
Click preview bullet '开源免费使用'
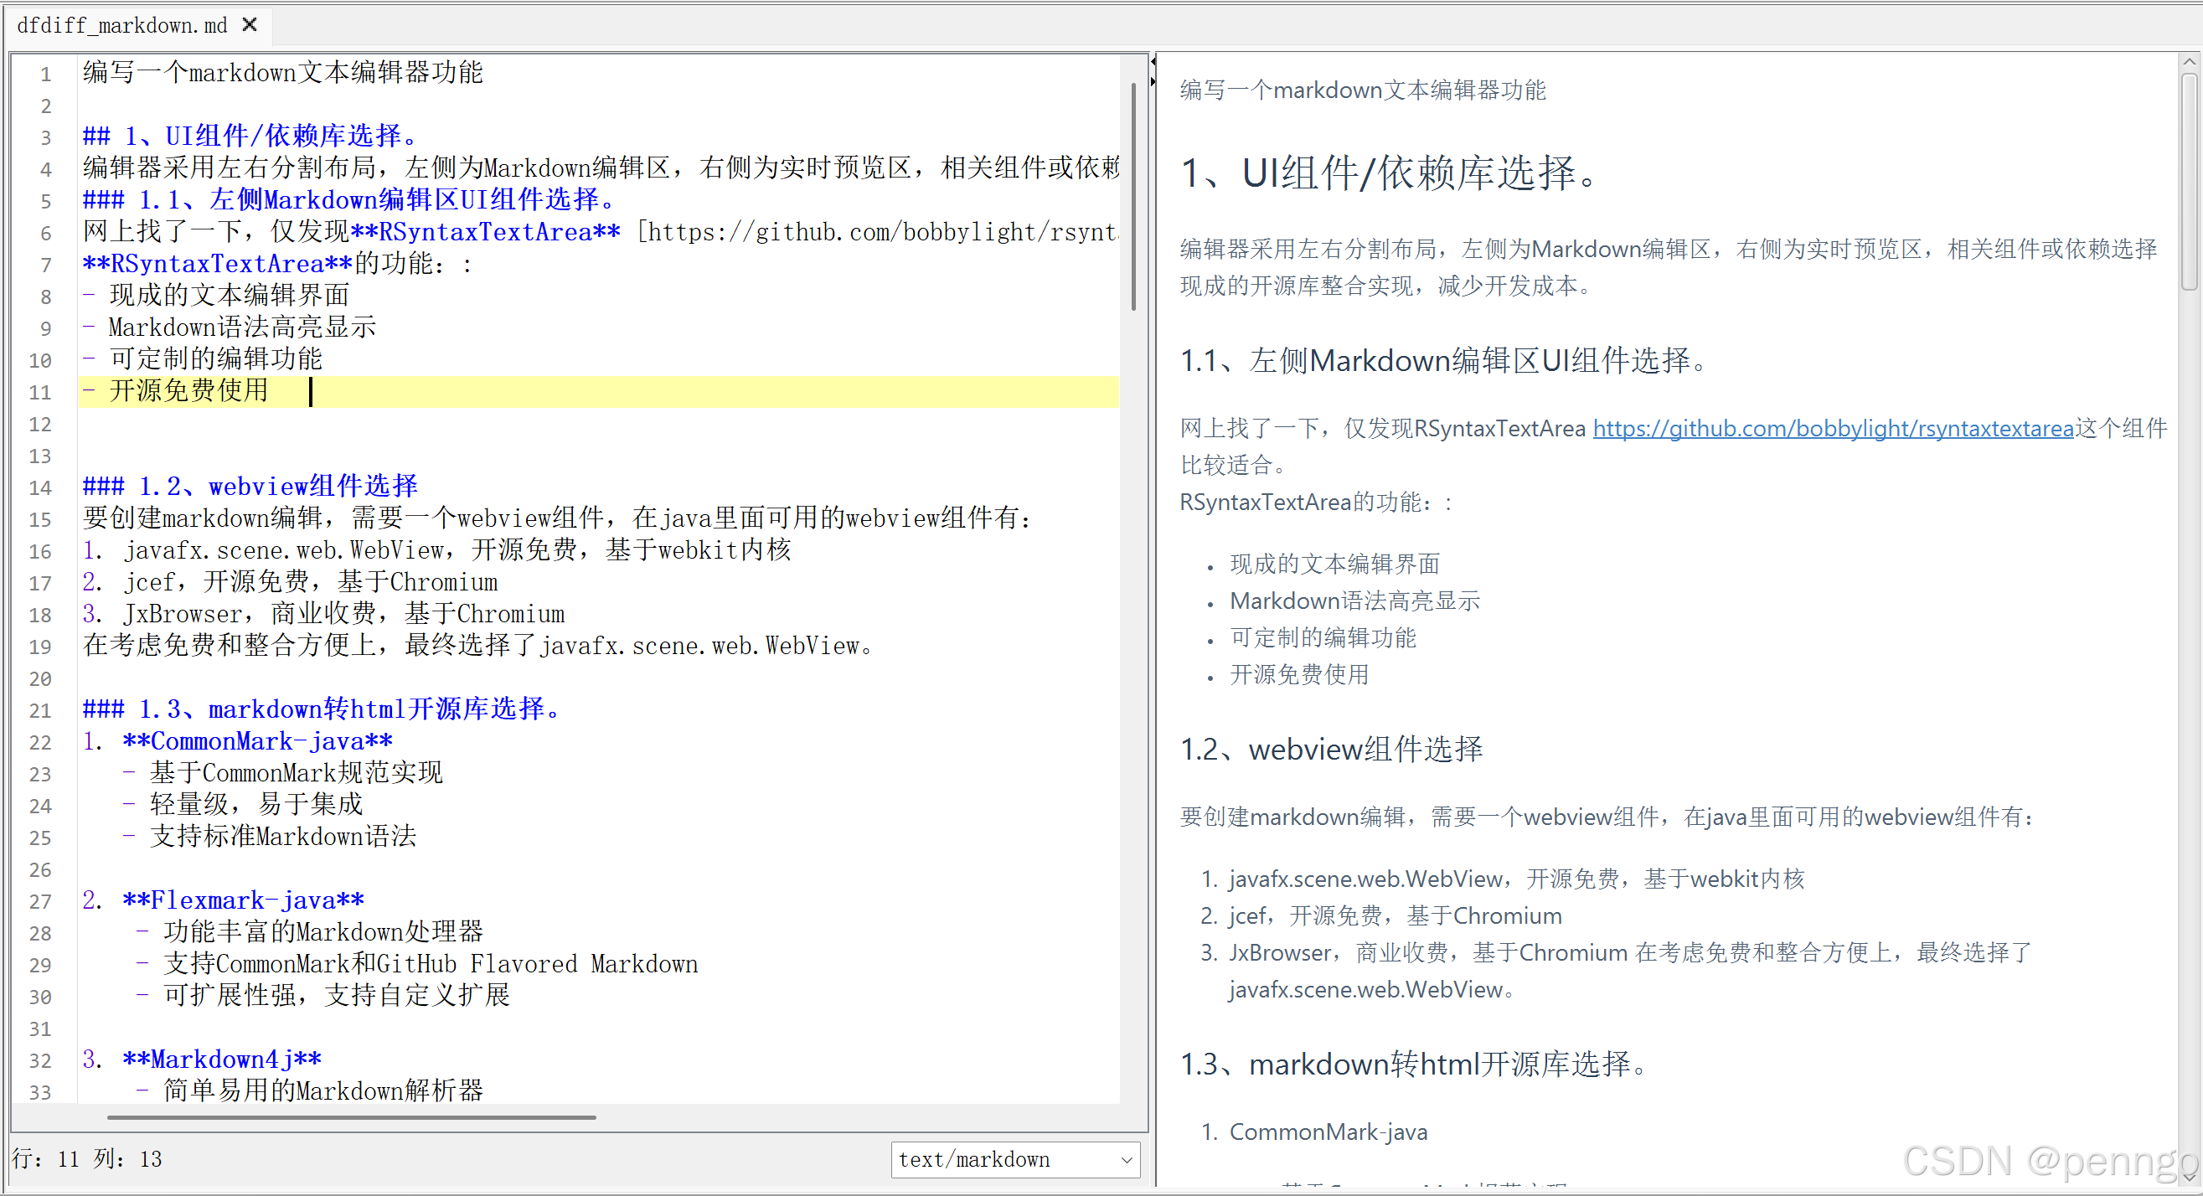click(1299, 674)
